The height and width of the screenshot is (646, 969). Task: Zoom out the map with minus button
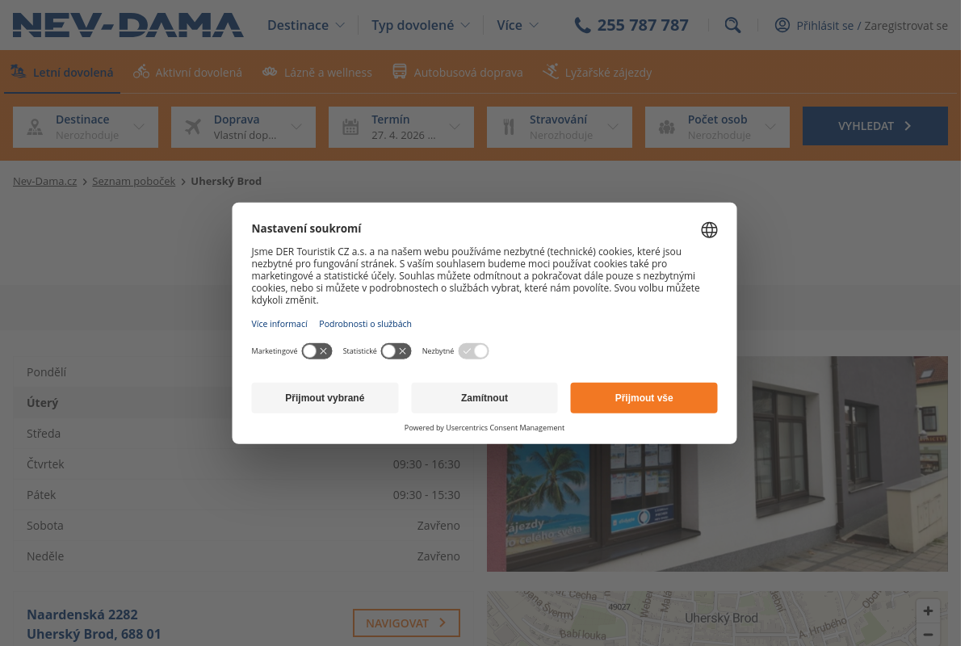pyautogui.click(x=928, y=635)
